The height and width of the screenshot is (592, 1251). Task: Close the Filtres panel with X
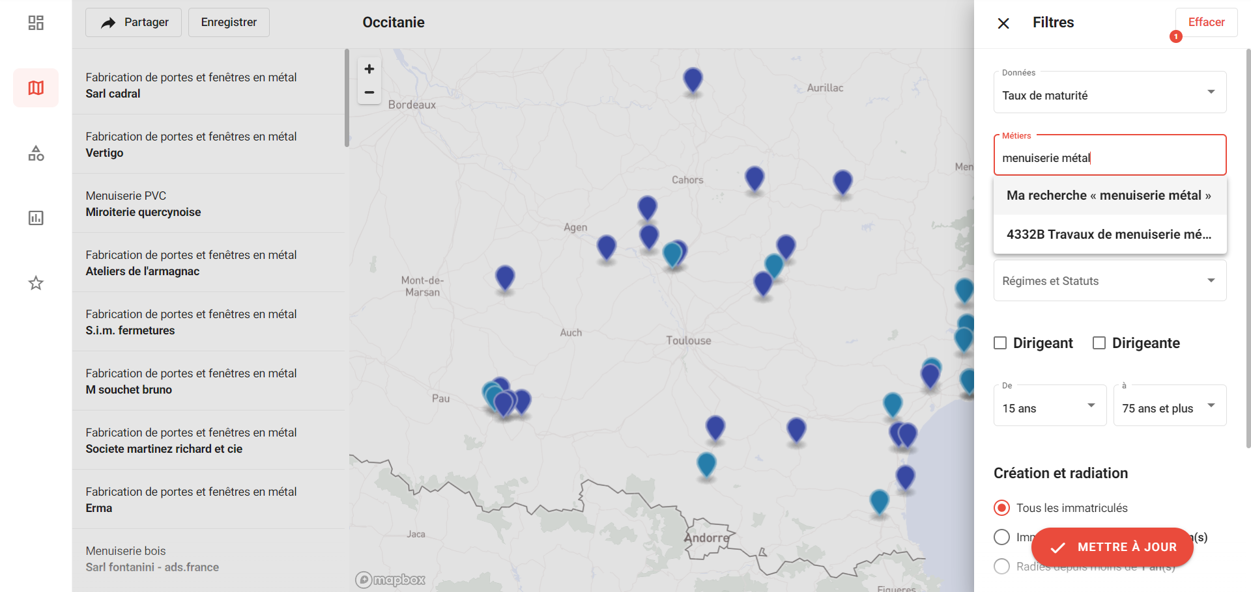(x=1003, y=23)
